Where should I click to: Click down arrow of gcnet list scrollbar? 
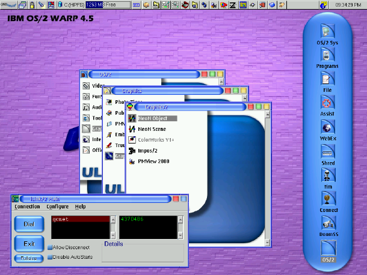pos(113,235)
